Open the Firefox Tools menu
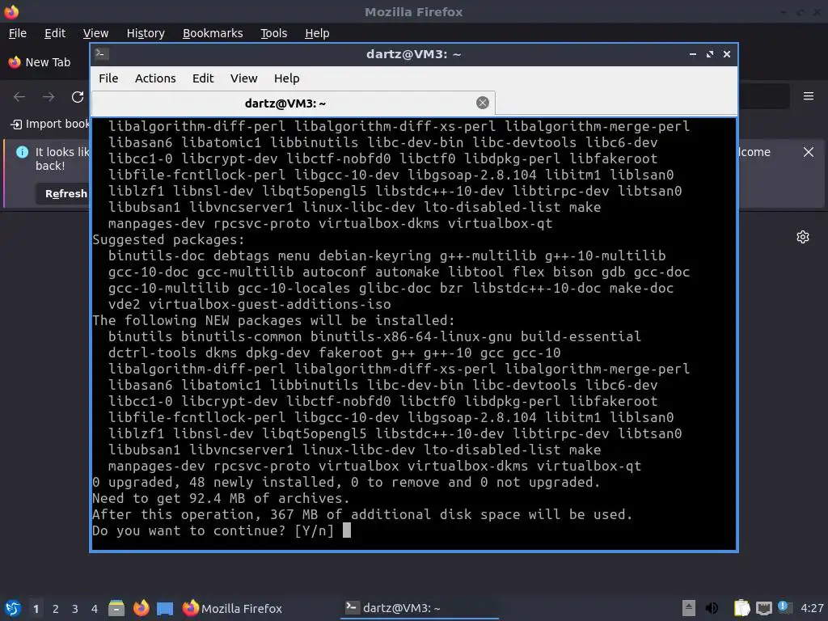Image resolution: width=828 pixels, height=621 pixels. tap(273, 33)
